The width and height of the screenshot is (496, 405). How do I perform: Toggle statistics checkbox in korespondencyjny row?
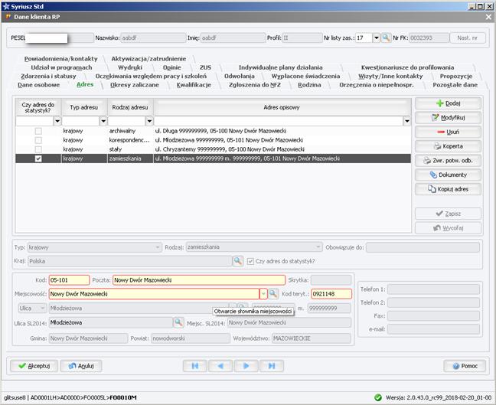(x=38, y=140)
